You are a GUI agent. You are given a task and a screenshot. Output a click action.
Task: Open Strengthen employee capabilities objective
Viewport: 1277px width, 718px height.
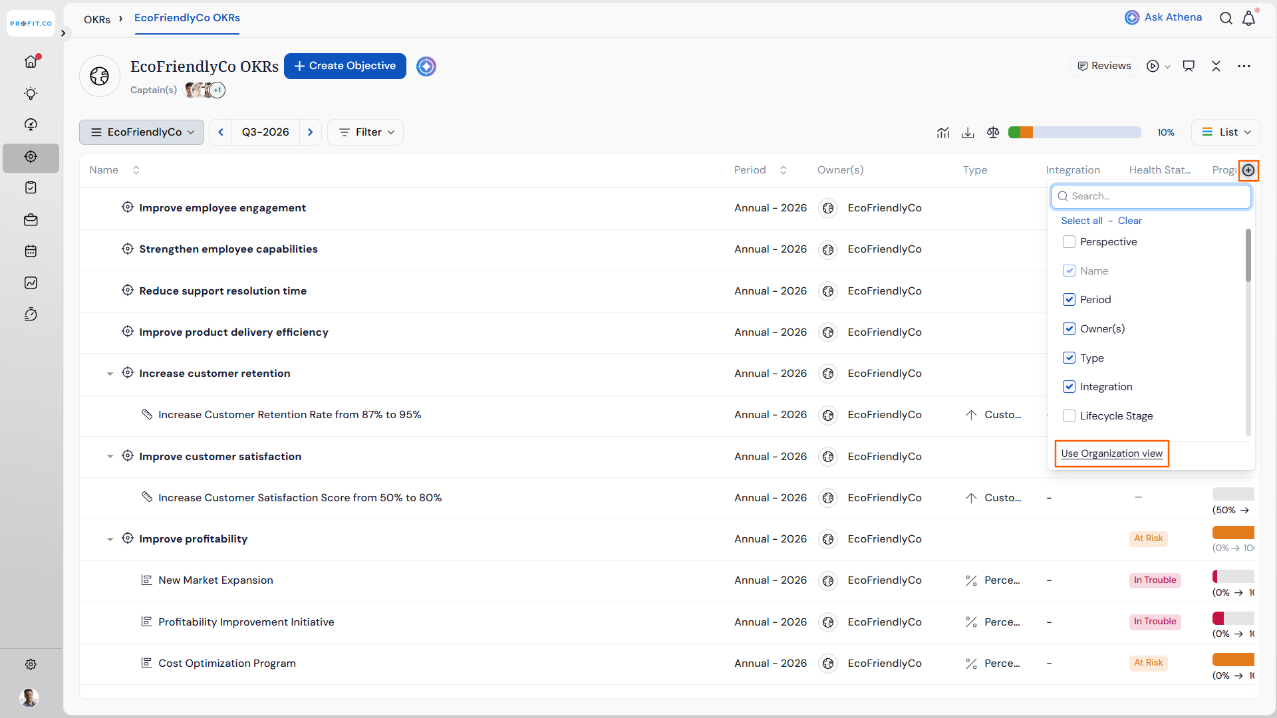(228, 249)
